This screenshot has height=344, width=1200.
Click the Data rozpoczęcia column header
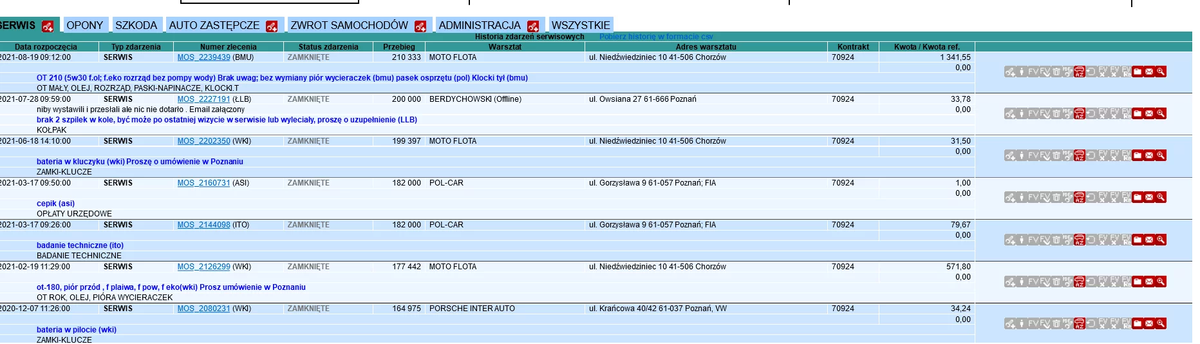pos(46,47)
